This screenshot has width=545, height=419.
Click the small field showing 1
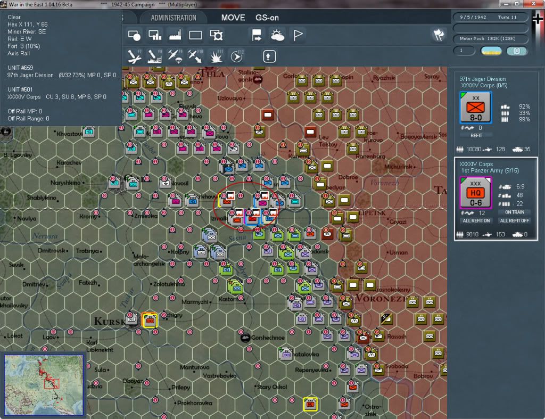point(464,51)
